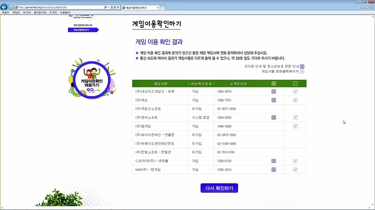
Task: Open shutdown guide icon for 네오위즈게임즈 - 피망
Action: (x=274, y=92)
